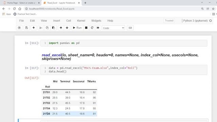217x122 pixels.
Task: Move selected cell down with the arrow
Action: 67,28
